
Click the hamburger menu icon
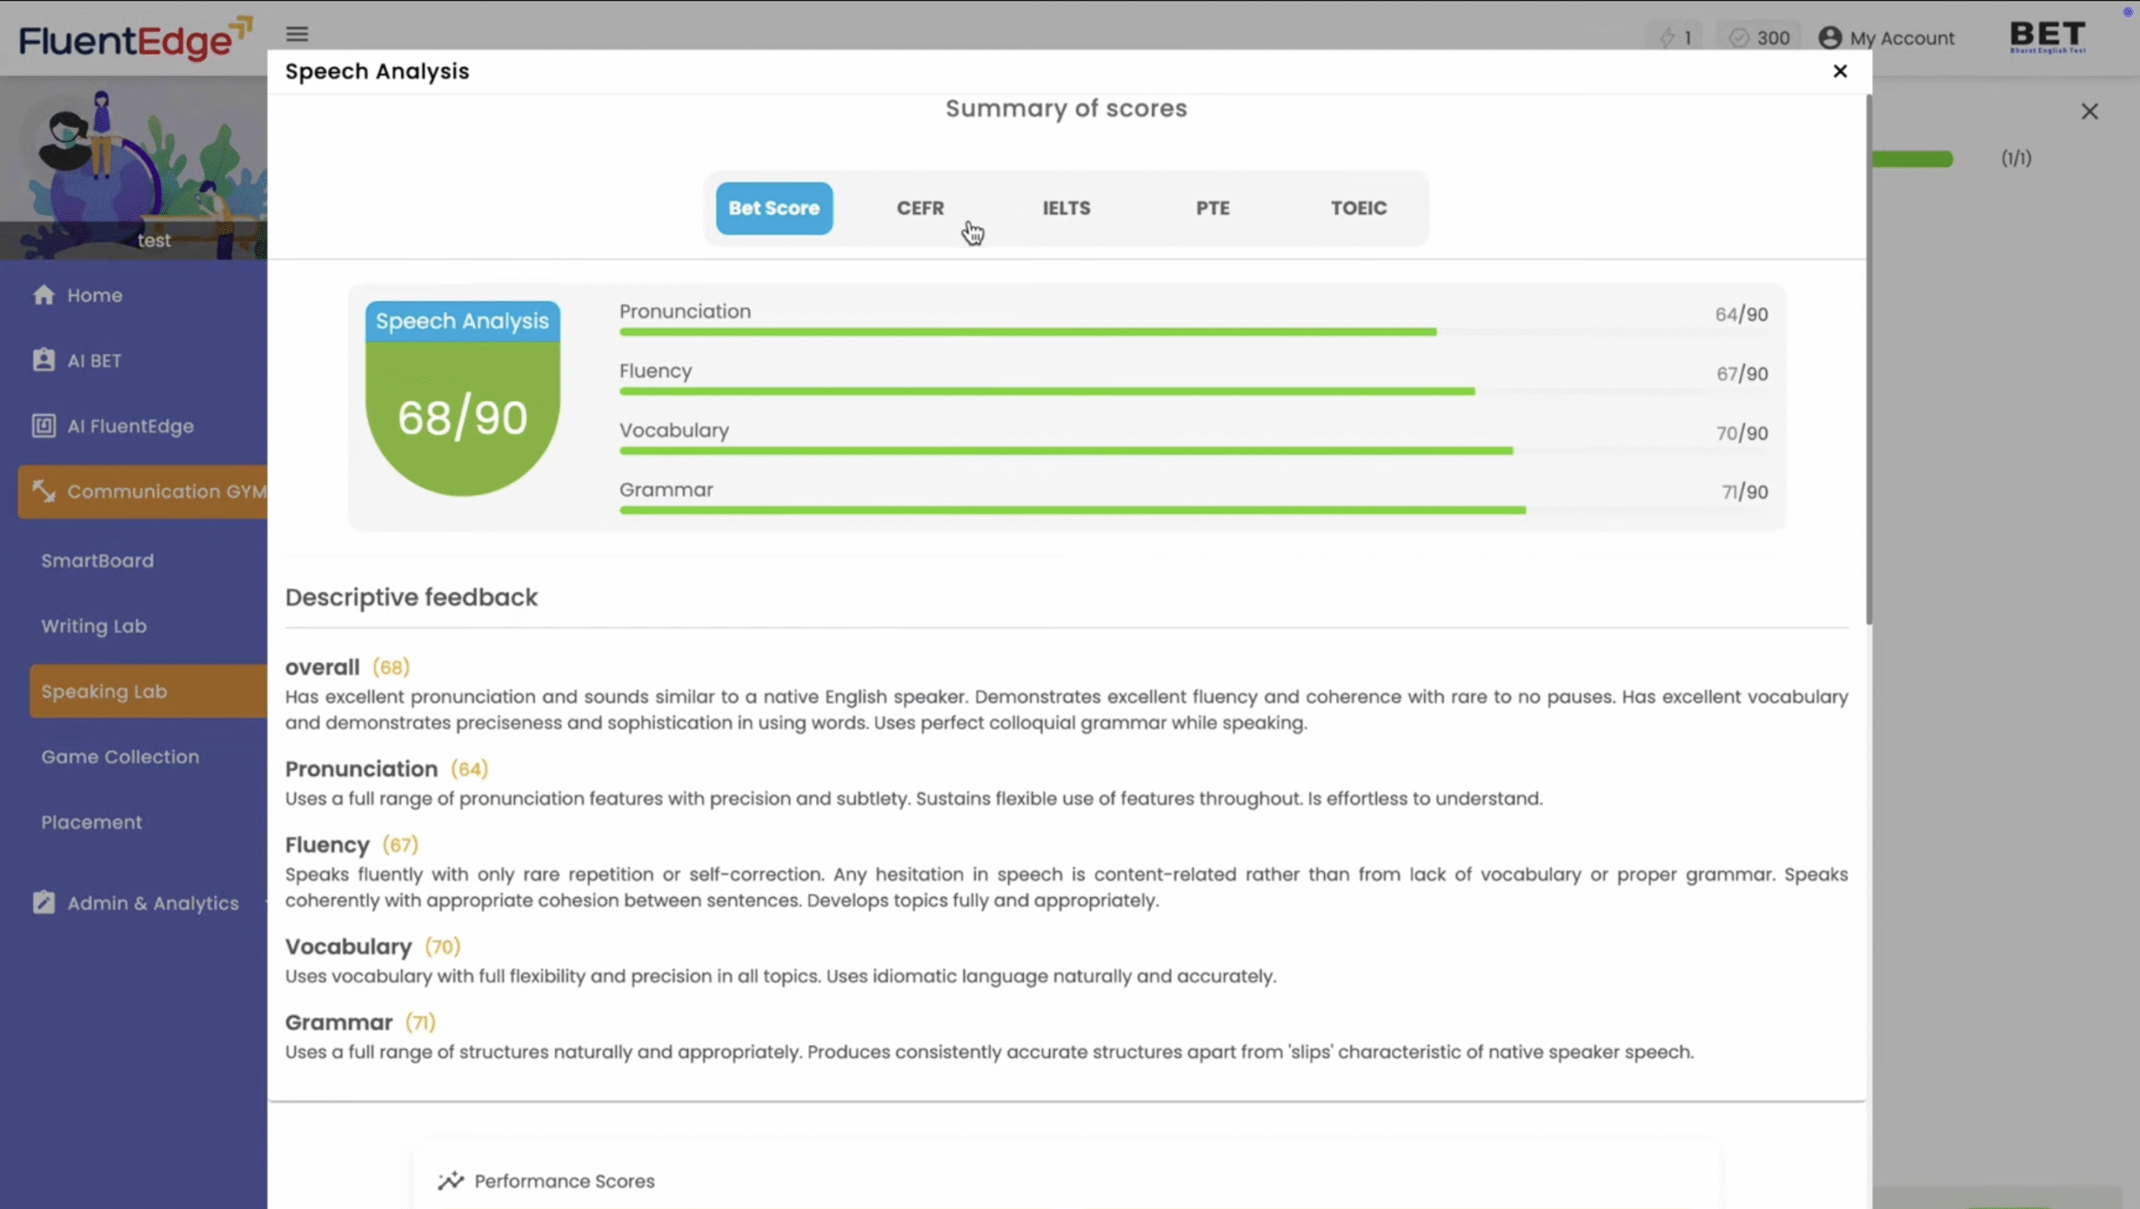[x=297, y=34]
